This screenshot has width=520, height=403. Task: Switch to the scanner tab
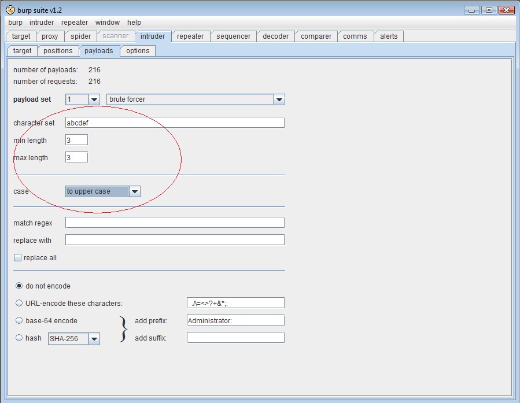coord(116,36)
